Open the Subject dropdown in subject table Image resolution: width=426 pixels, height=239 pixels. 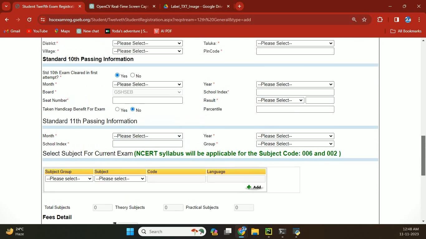(x=120, y=179)
